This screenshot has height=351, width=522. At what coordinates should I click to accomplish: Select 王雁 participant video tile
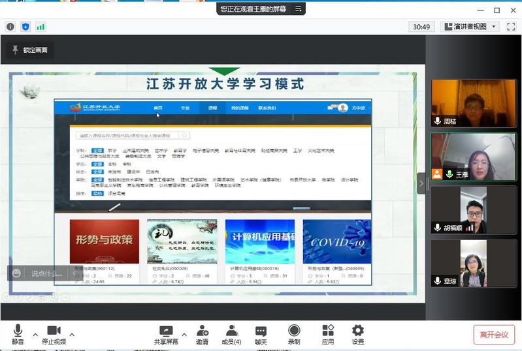click(x=474, y=157)
